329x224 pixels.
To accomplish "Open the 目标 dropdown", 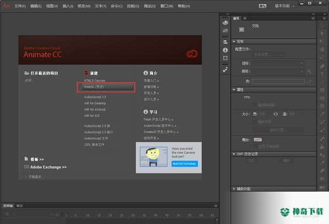I will (278, 63).
